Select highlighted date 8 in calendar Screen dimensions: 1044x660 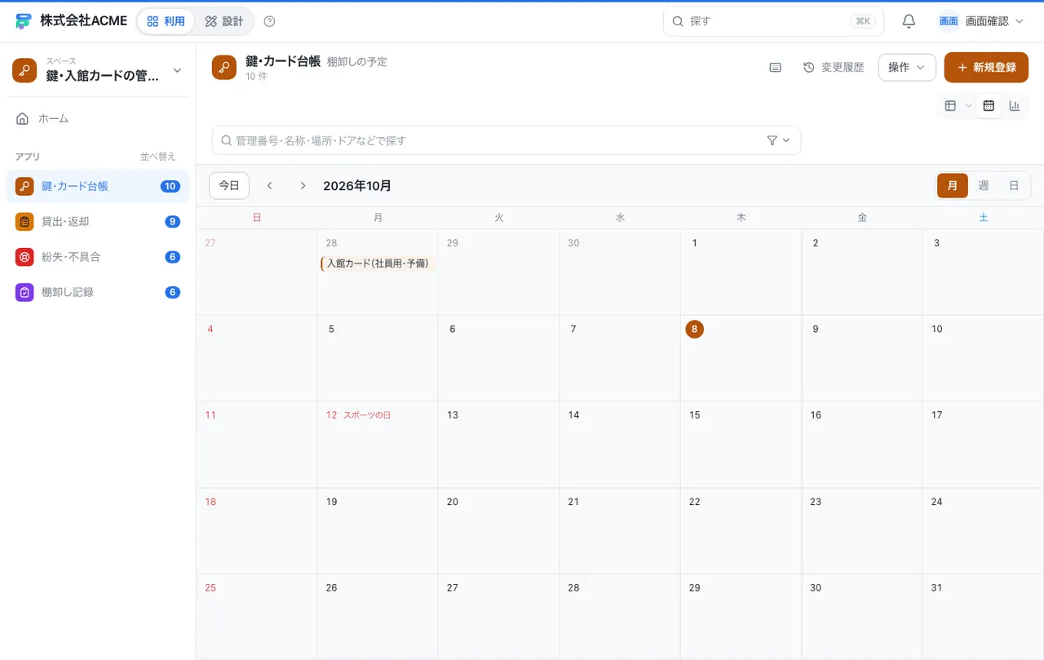(694, 329)
